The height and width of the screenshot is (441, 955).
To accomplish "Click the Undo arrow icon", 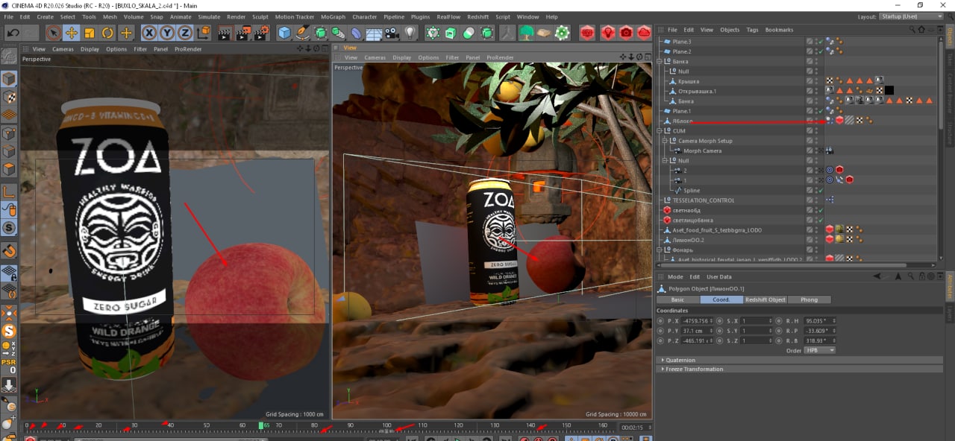I will (x=13, y=33).
